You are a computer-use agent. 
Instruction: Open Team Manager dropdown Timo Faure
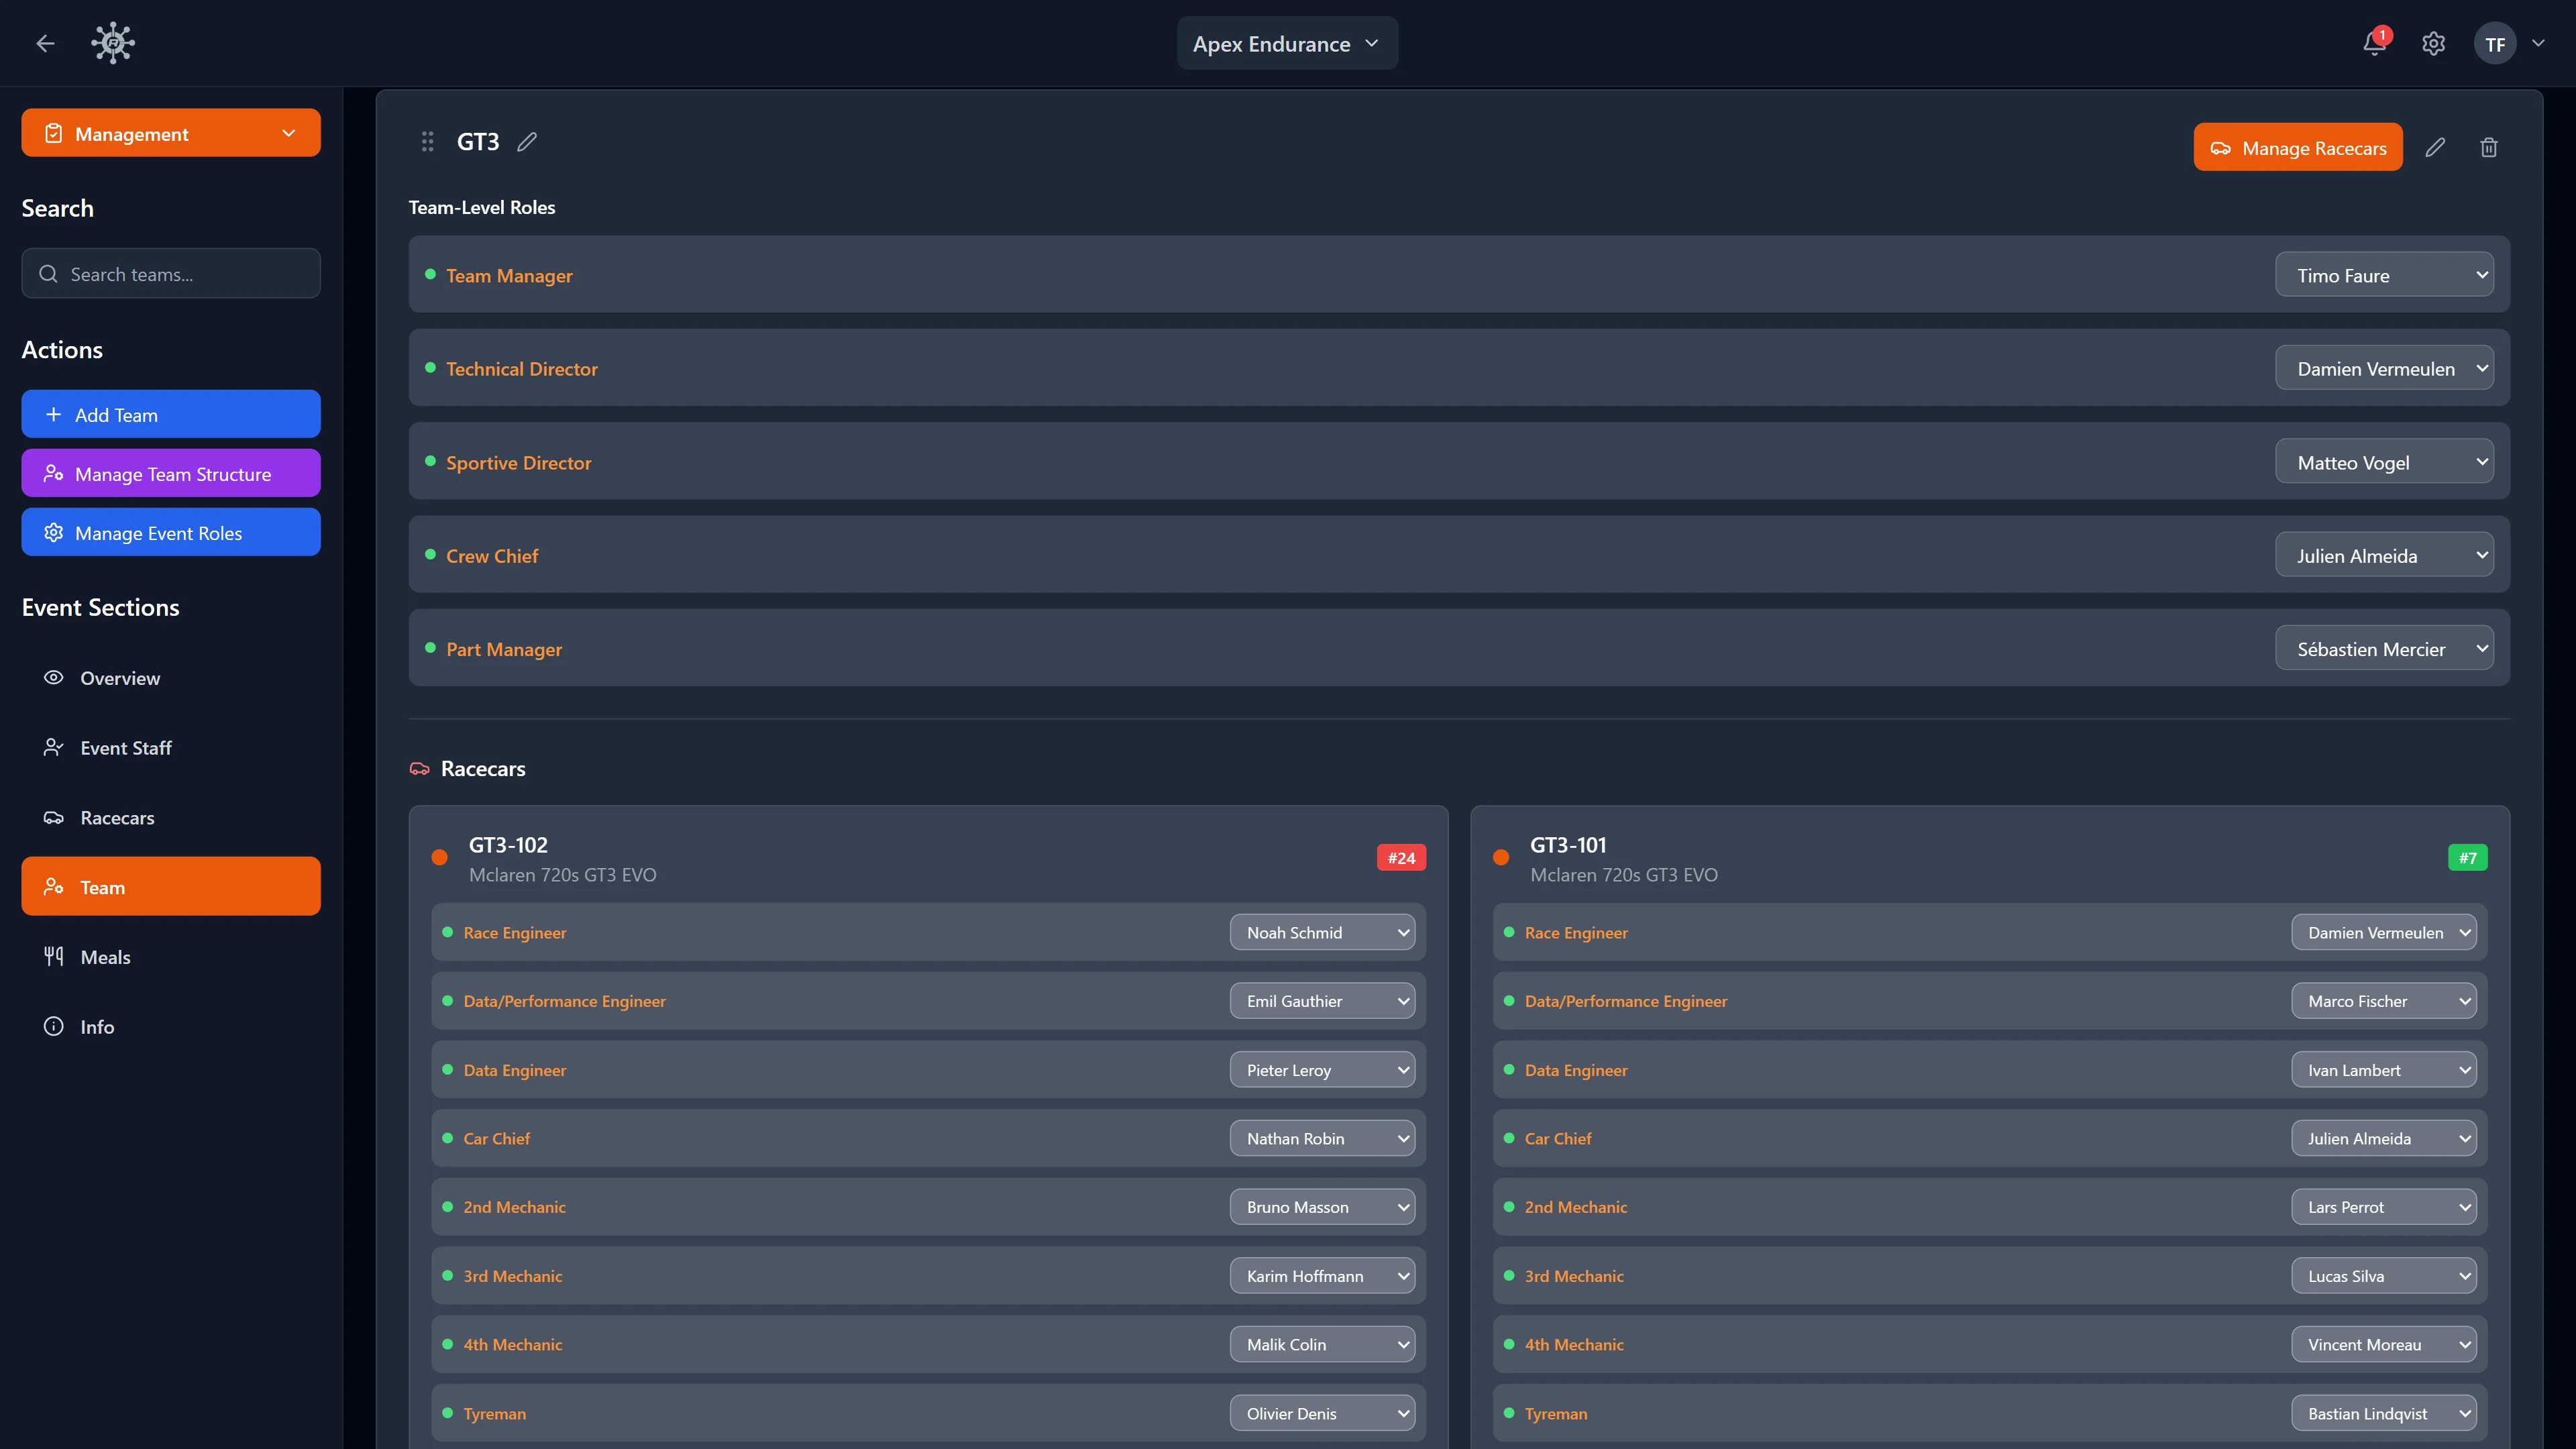pos(2384,275)
